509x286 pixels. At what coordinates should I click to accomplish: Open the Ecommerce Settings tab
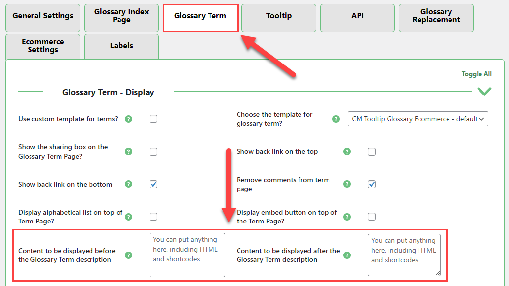(43, 46)
